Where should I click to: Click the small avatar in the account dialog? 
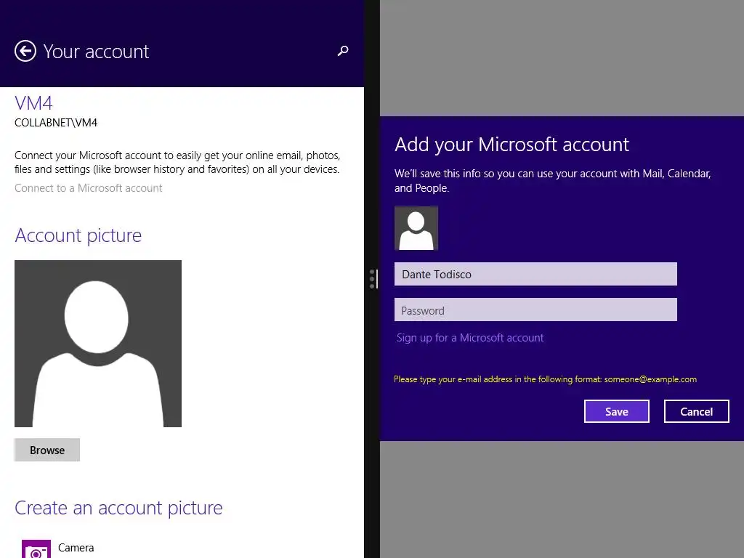(416, 228)
